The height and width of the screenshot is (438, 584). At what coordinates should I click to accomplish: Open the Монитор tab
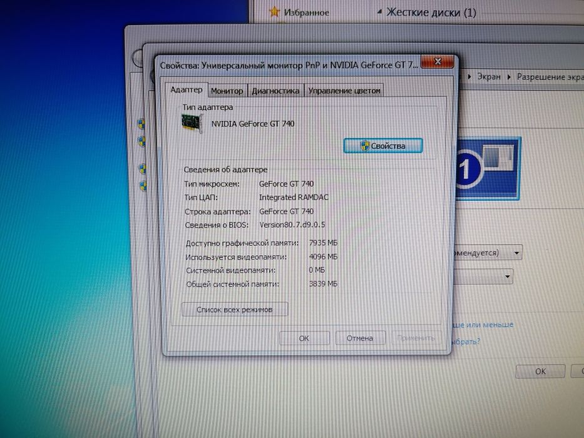pos(227,91)
